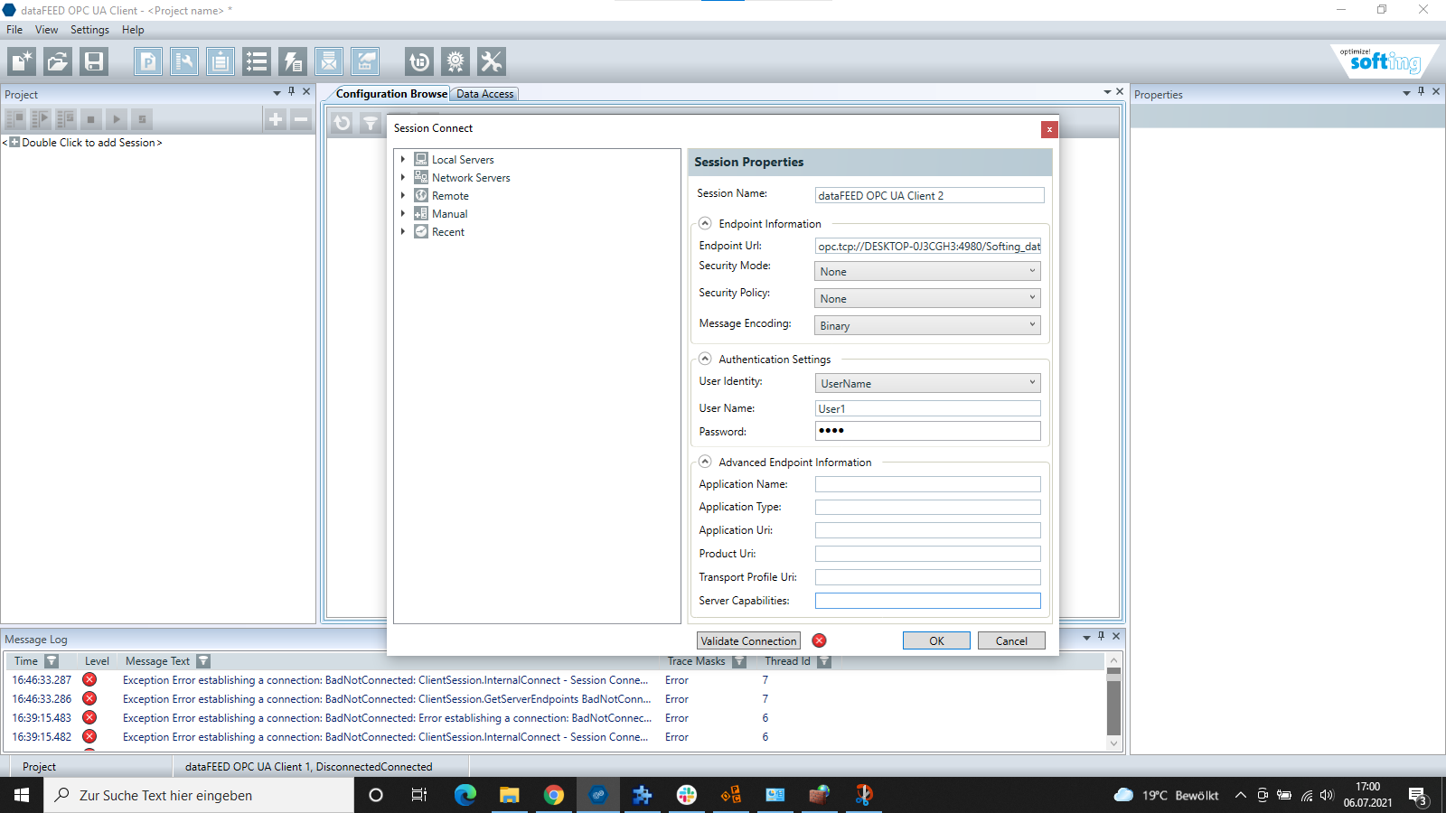Click the Save Project floppy icon

click(x=94, y=61)
